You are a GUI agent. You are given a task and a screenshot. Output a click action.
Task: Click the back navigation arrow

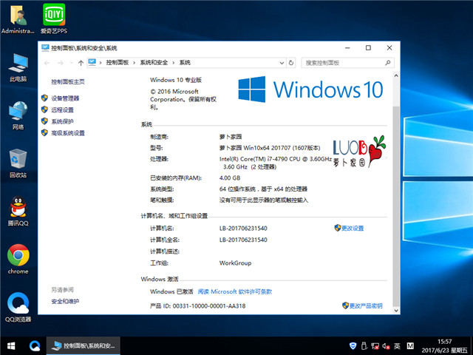(47, 63)
